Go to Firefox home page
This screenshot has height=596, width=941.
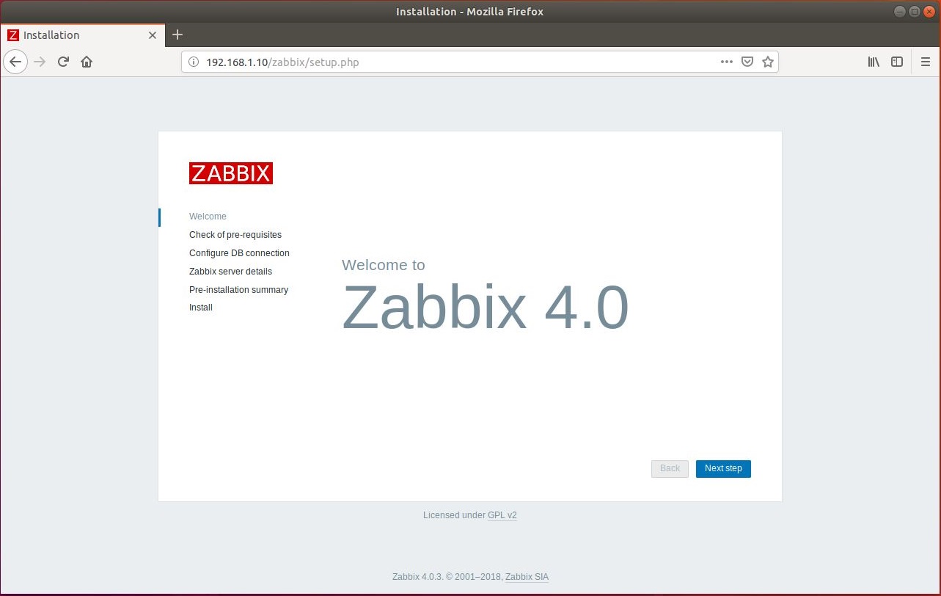87,62
